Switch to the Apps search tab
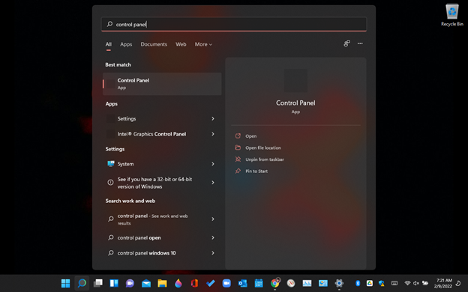The width and height of the screenshot is (468, 292). pos(126,44)
